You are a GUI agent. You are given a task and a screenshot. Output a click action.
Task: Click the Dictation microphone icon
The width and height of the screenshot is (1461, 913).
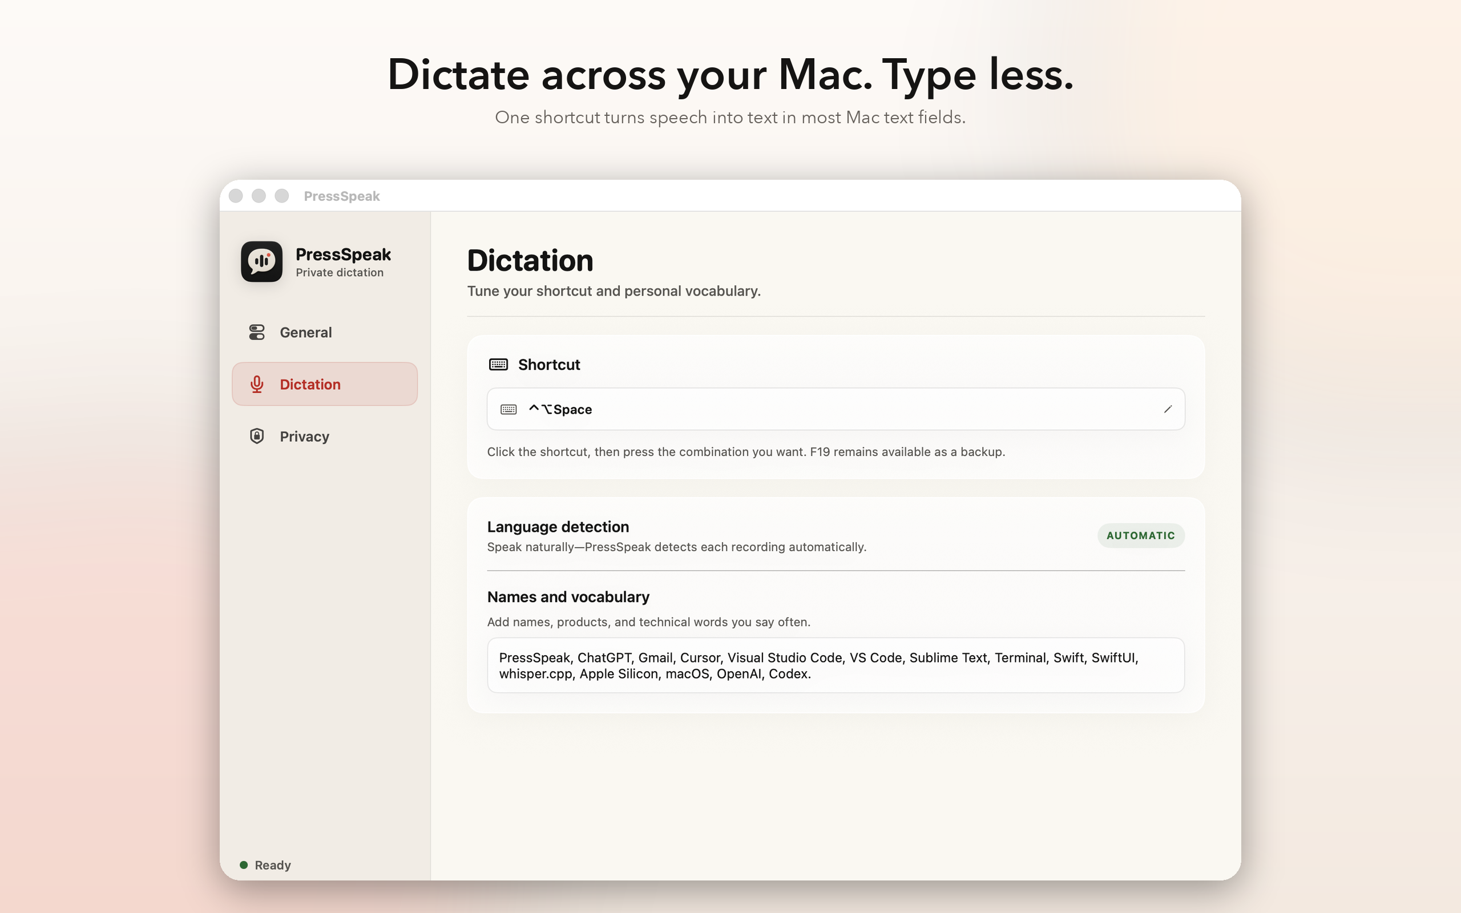[x=257, y=384]
